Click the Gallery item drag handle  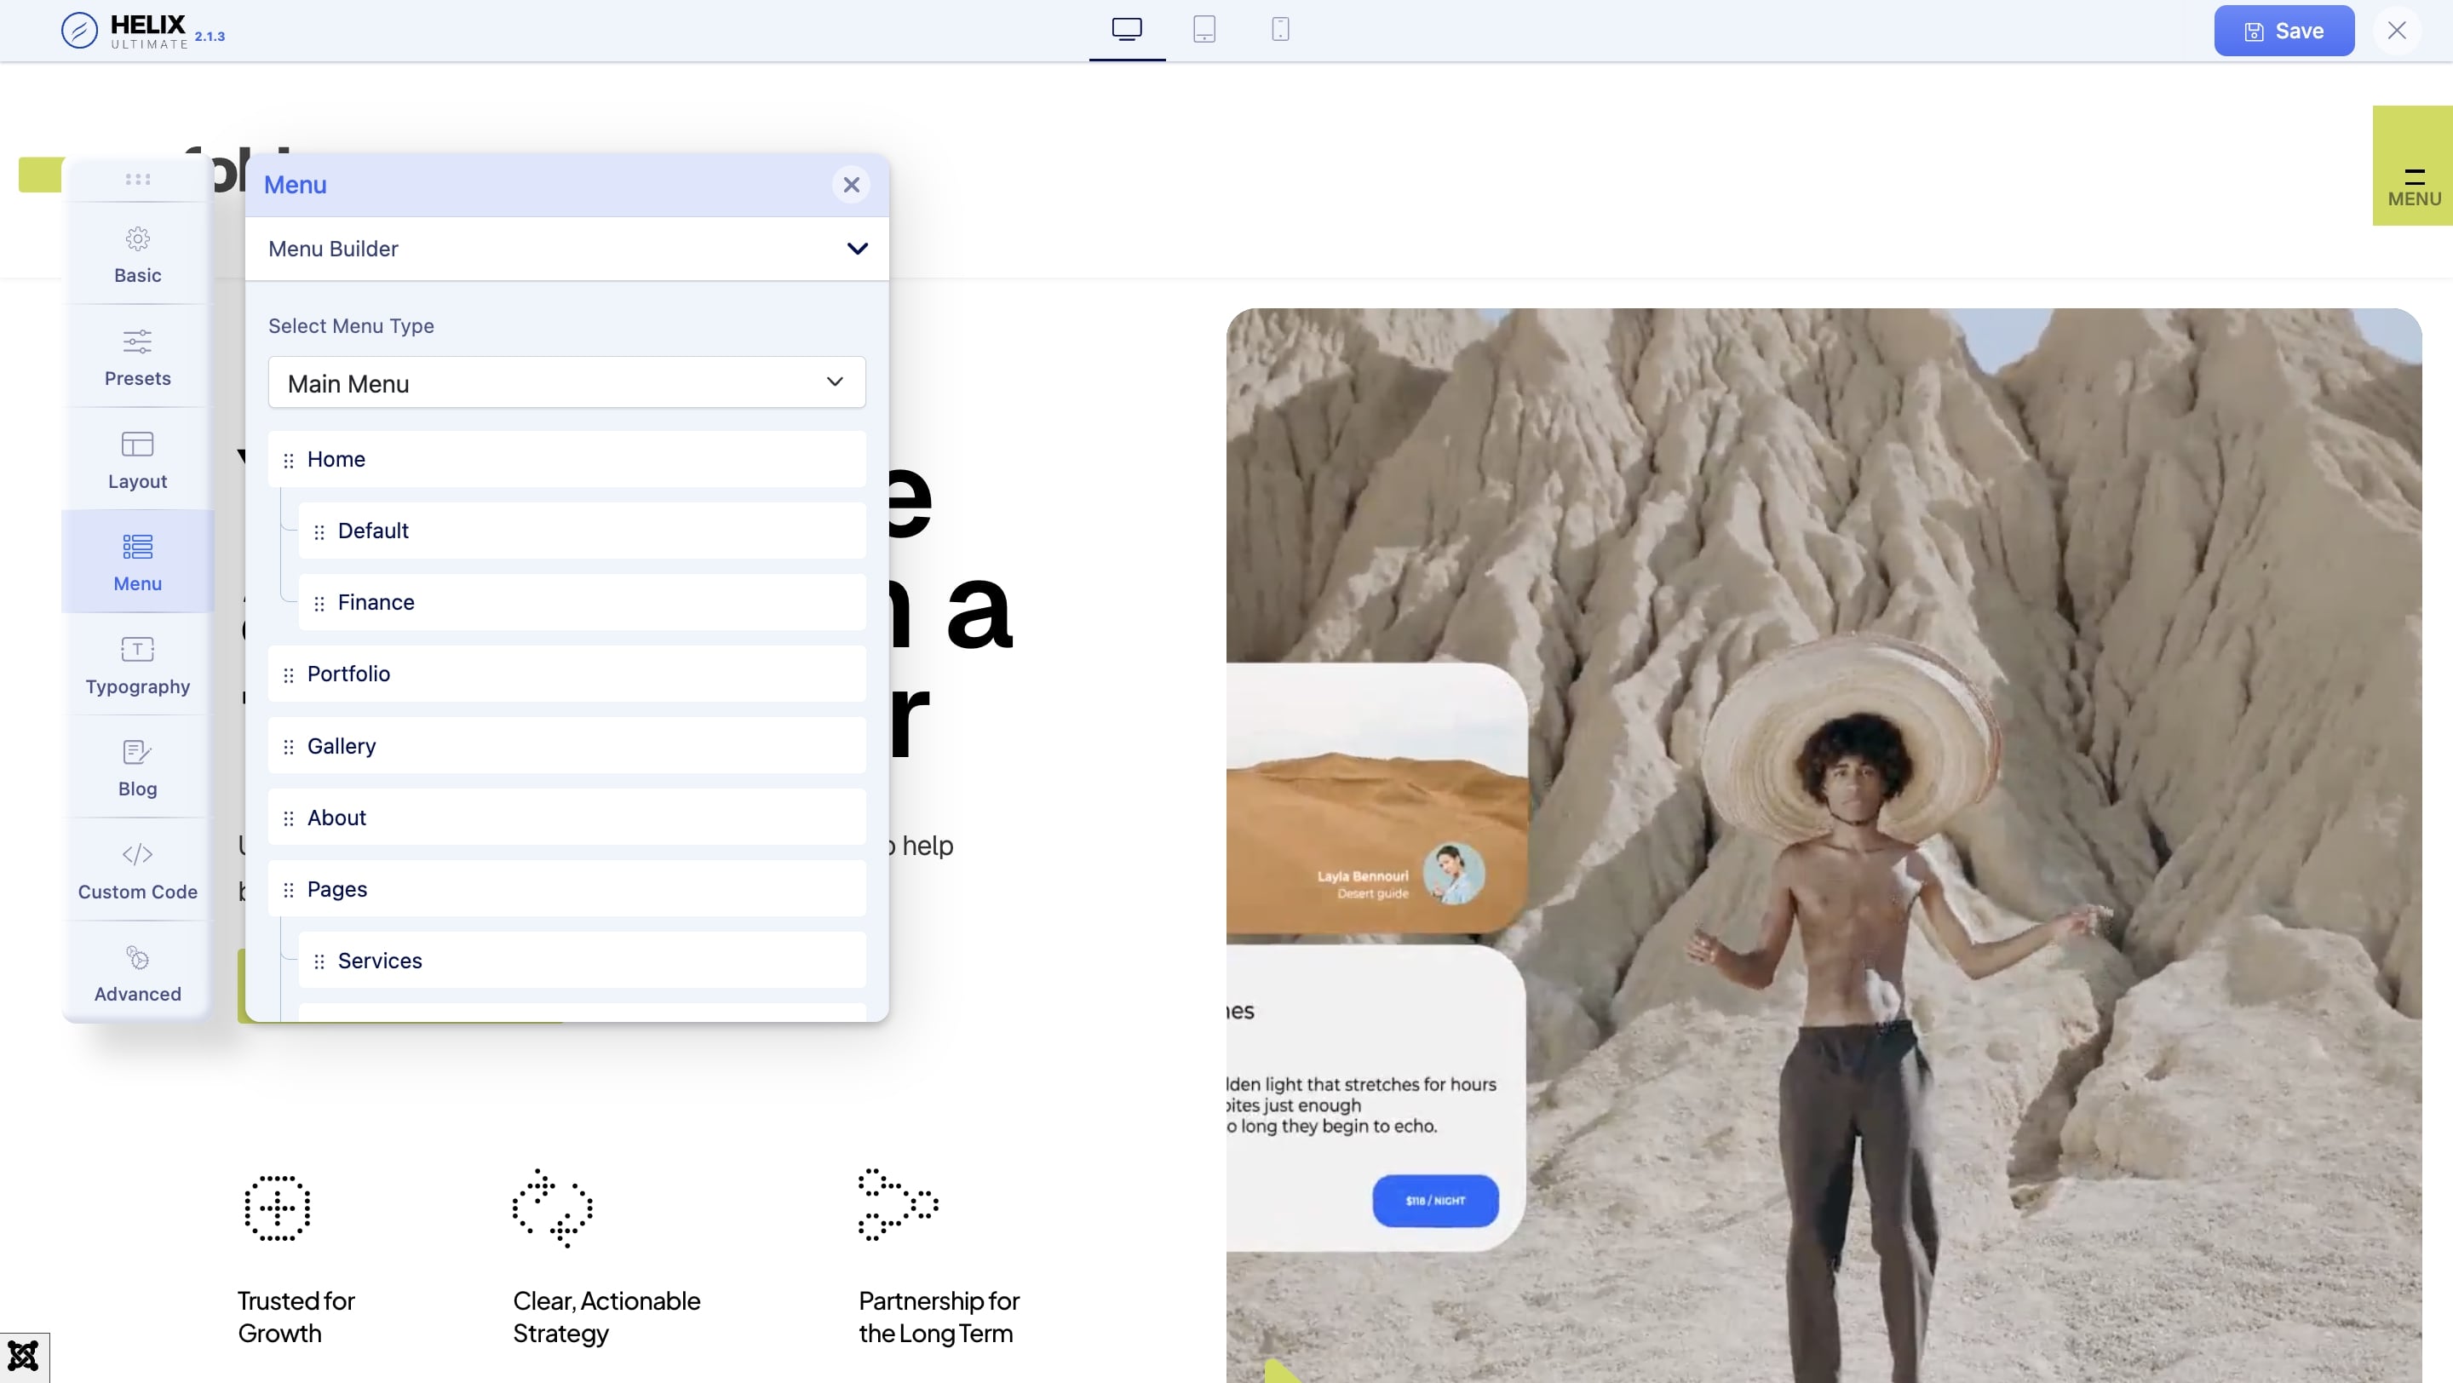pos(289,747)
